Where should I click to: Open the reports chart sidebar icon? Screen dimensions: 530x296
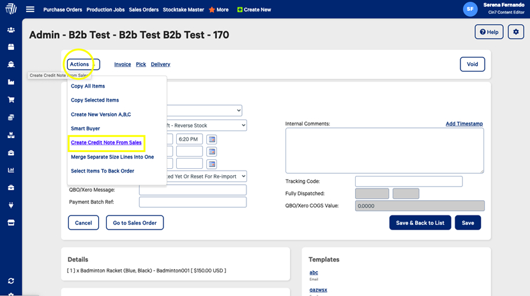click(11, 170)
